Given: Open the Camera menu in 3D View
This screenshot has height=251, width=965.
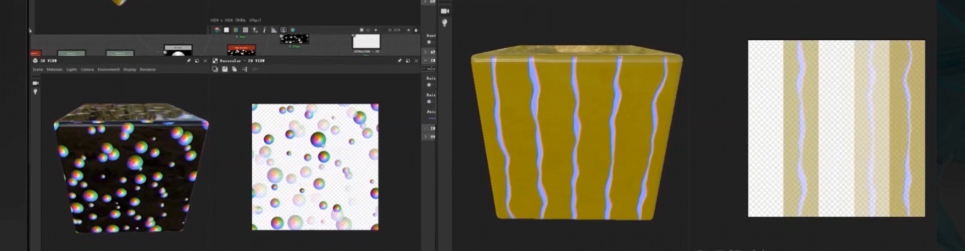Looking at the screenshot, I should pyautogui.click(x=87, y=70).
